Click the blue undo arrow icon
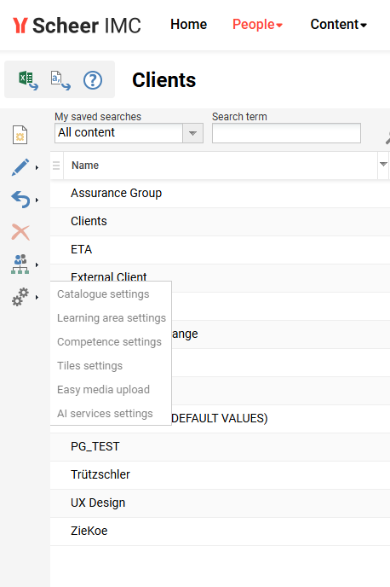 click(x=20, y=200)
